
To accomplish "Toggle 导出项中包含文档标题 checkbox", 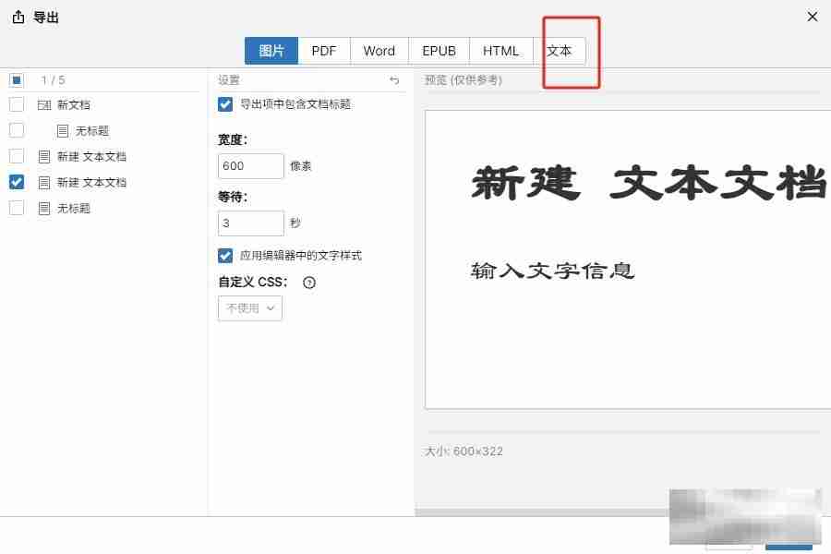I will pos(225,104).
